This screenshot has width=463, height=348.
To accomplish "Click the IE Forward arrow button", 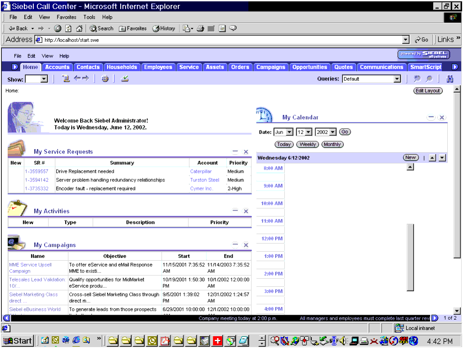I will coord(41,28).
